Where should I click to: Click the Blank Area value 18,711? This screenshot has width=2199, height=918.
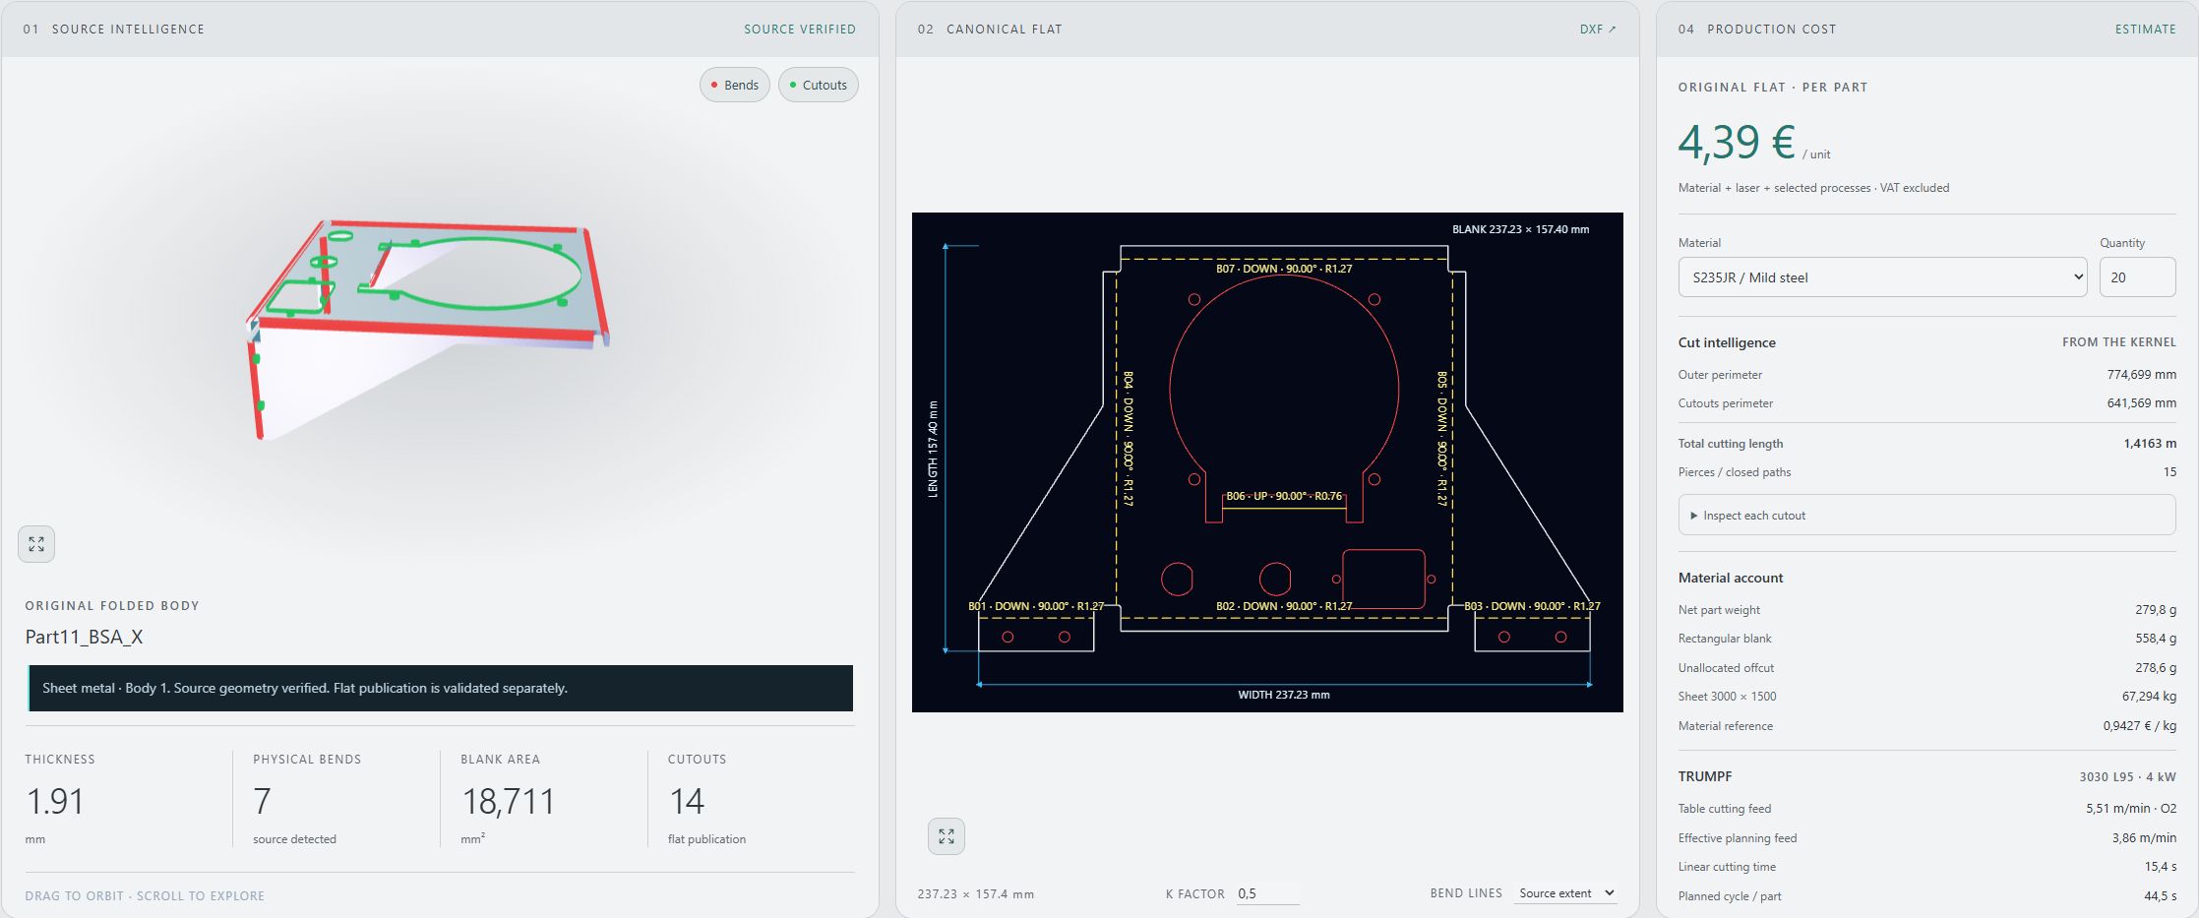click(x=509, y=802)
